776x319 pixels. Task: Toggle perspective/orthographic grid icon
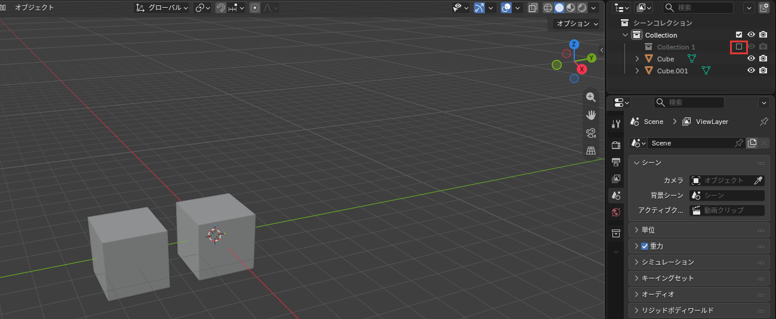[591, 150]
